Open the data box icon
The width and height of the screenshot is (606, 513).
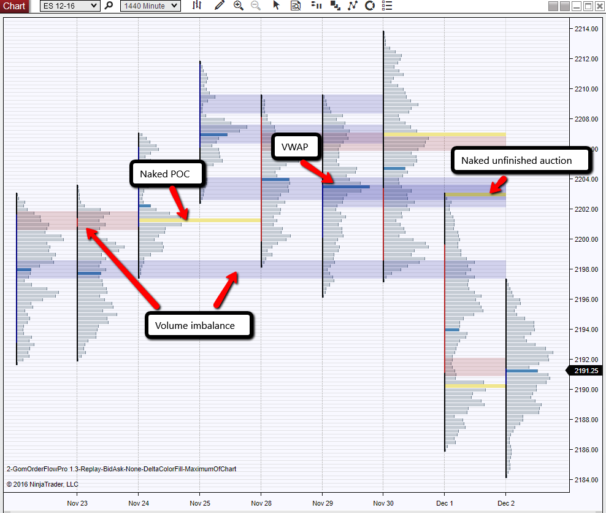click(x=296, y=6)
